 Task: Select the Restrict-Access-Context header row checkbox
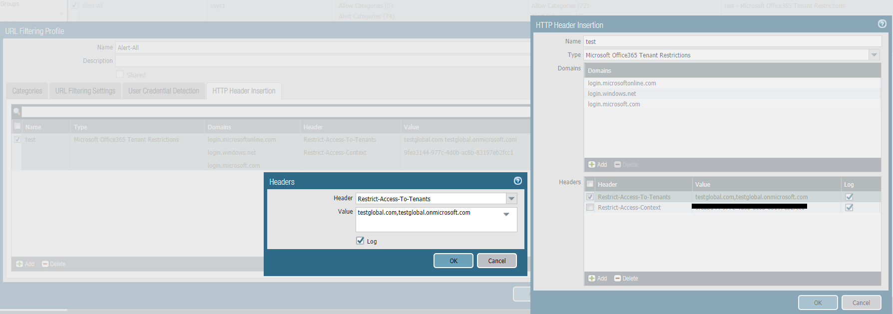590,208
